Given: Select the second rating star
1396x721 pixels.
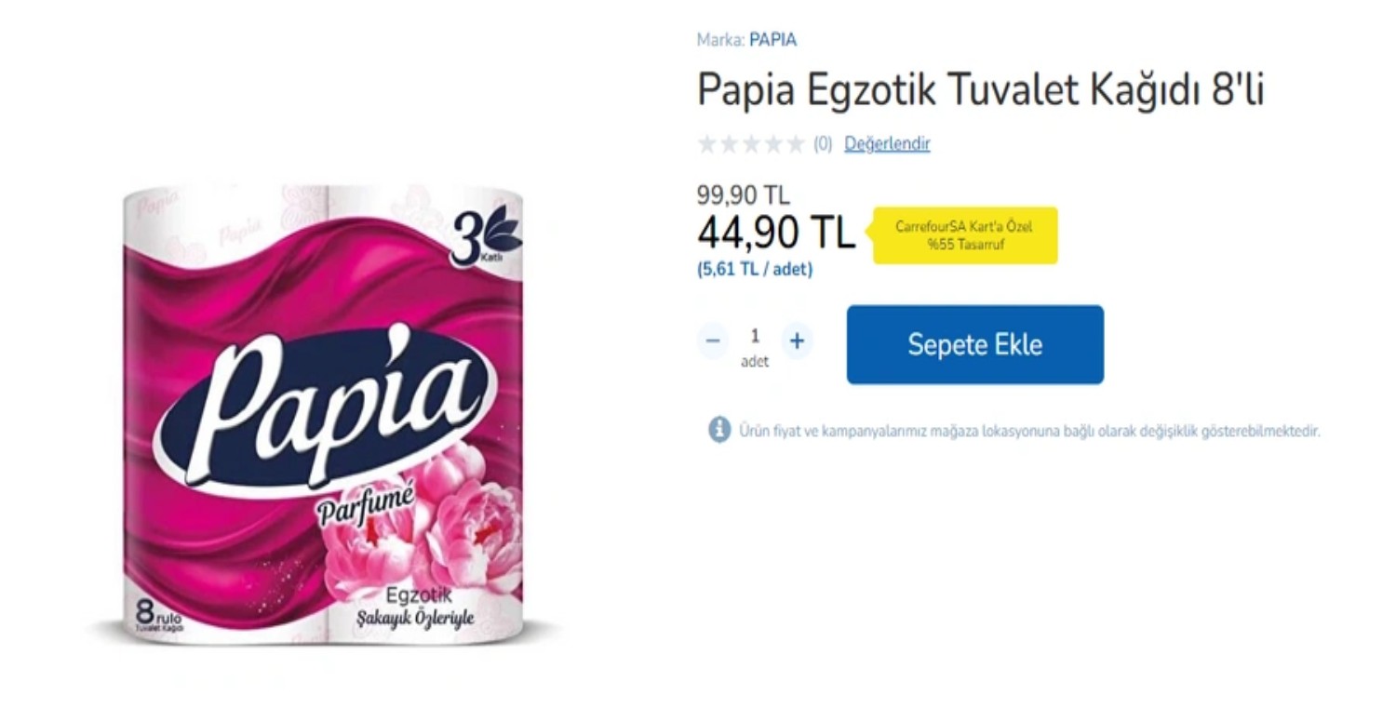Looking at the screenshot, I should 729,143.
